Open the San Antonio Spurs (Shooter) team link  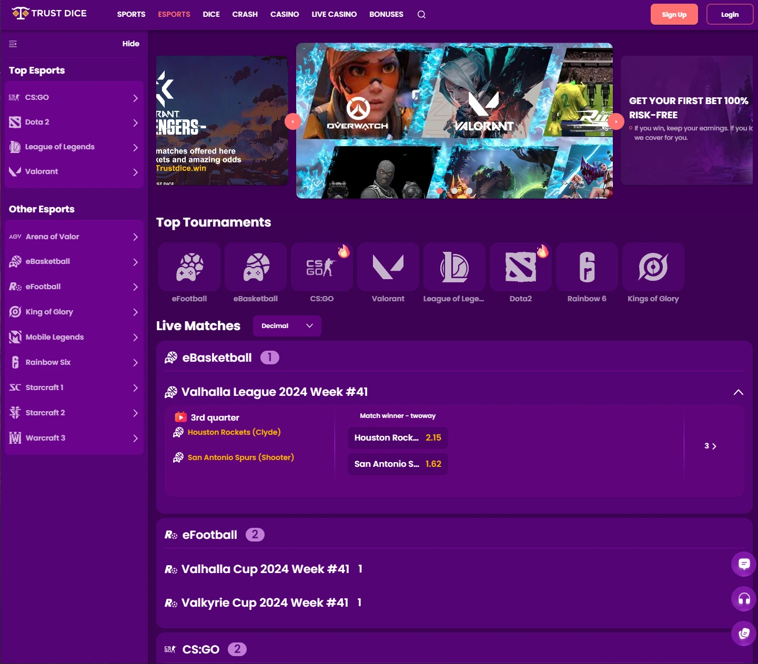[241, 457]
